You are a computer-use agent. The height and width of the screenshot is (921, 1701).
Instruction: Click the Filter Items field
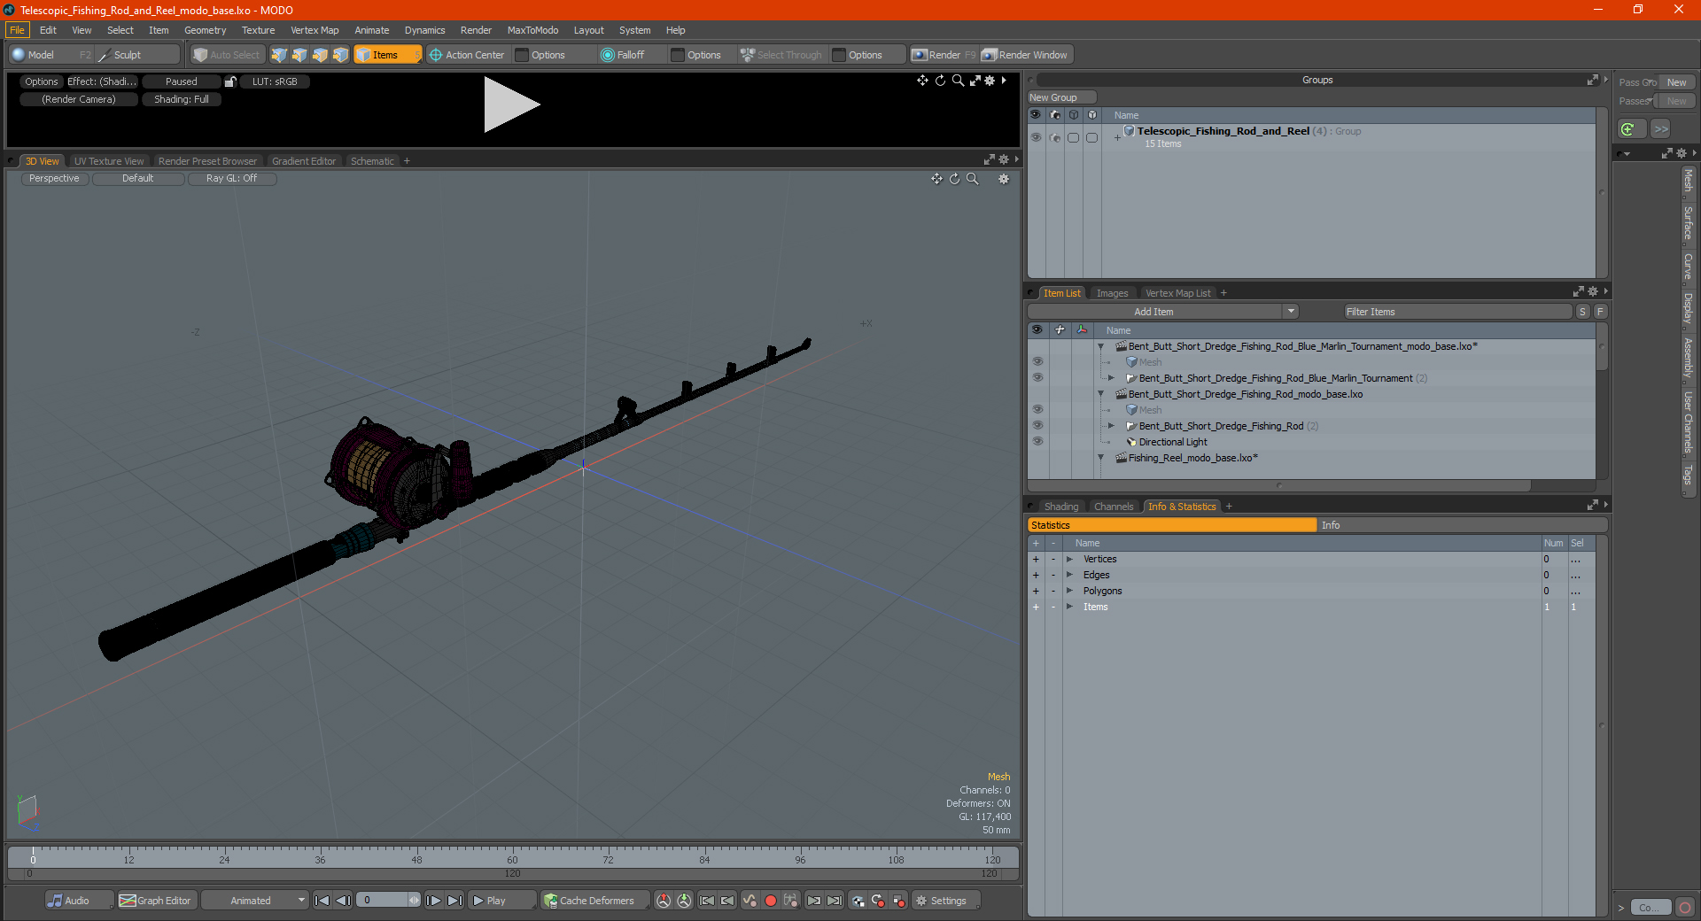point(1456,312)
